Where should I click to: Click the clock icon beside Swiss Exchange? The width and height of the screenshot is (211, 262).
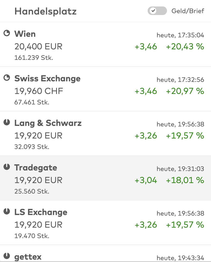point(7,78)
